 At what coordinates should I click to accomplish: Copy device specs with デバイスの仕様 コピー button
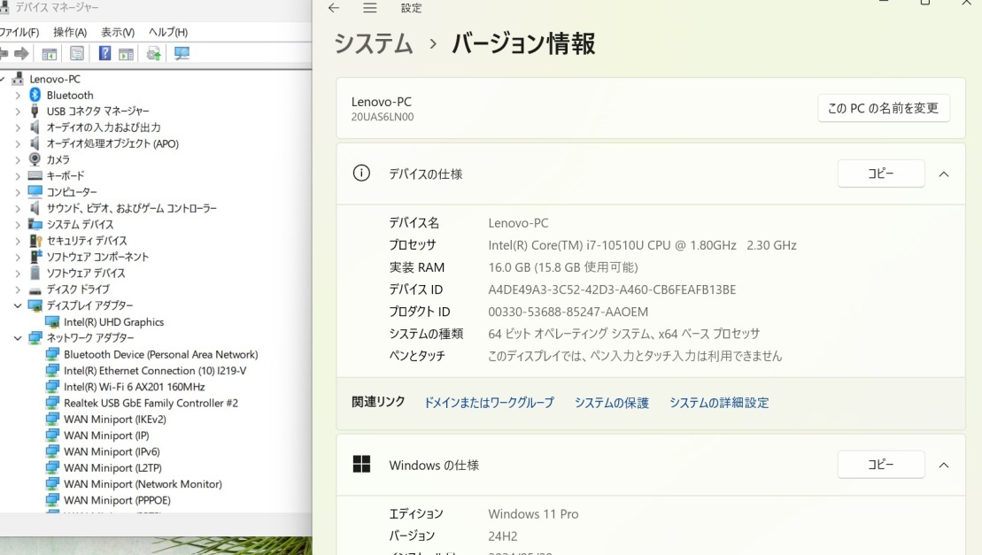tap(881, 173)
